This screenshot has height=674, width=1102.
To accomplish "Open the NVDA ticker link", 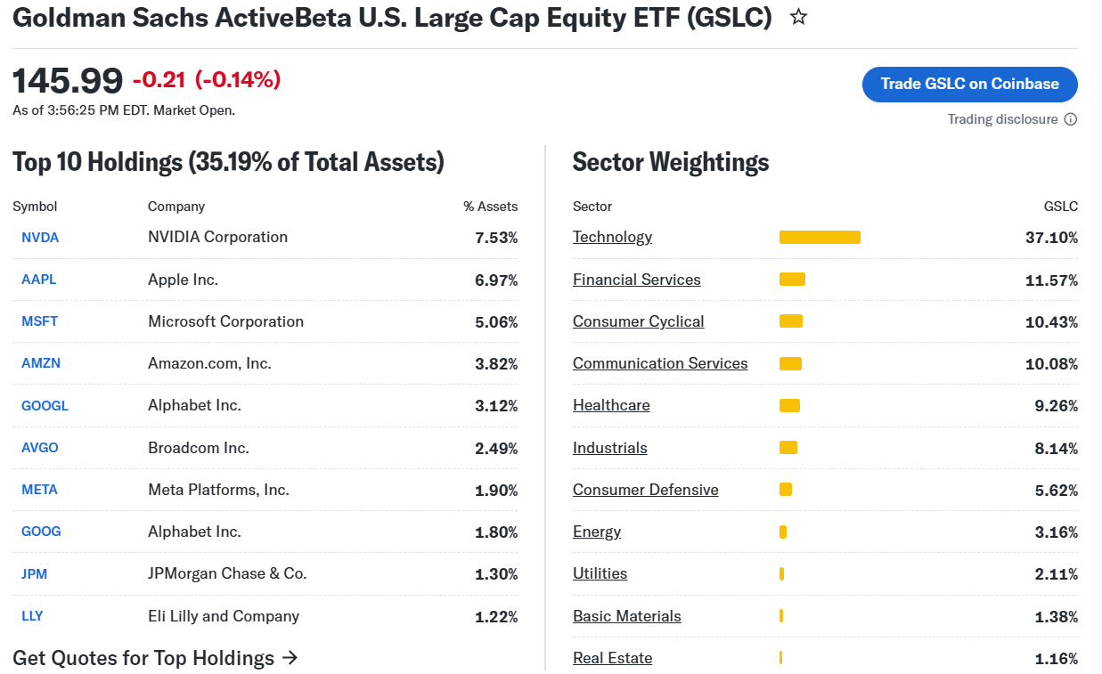I will [x=40, y=238].
